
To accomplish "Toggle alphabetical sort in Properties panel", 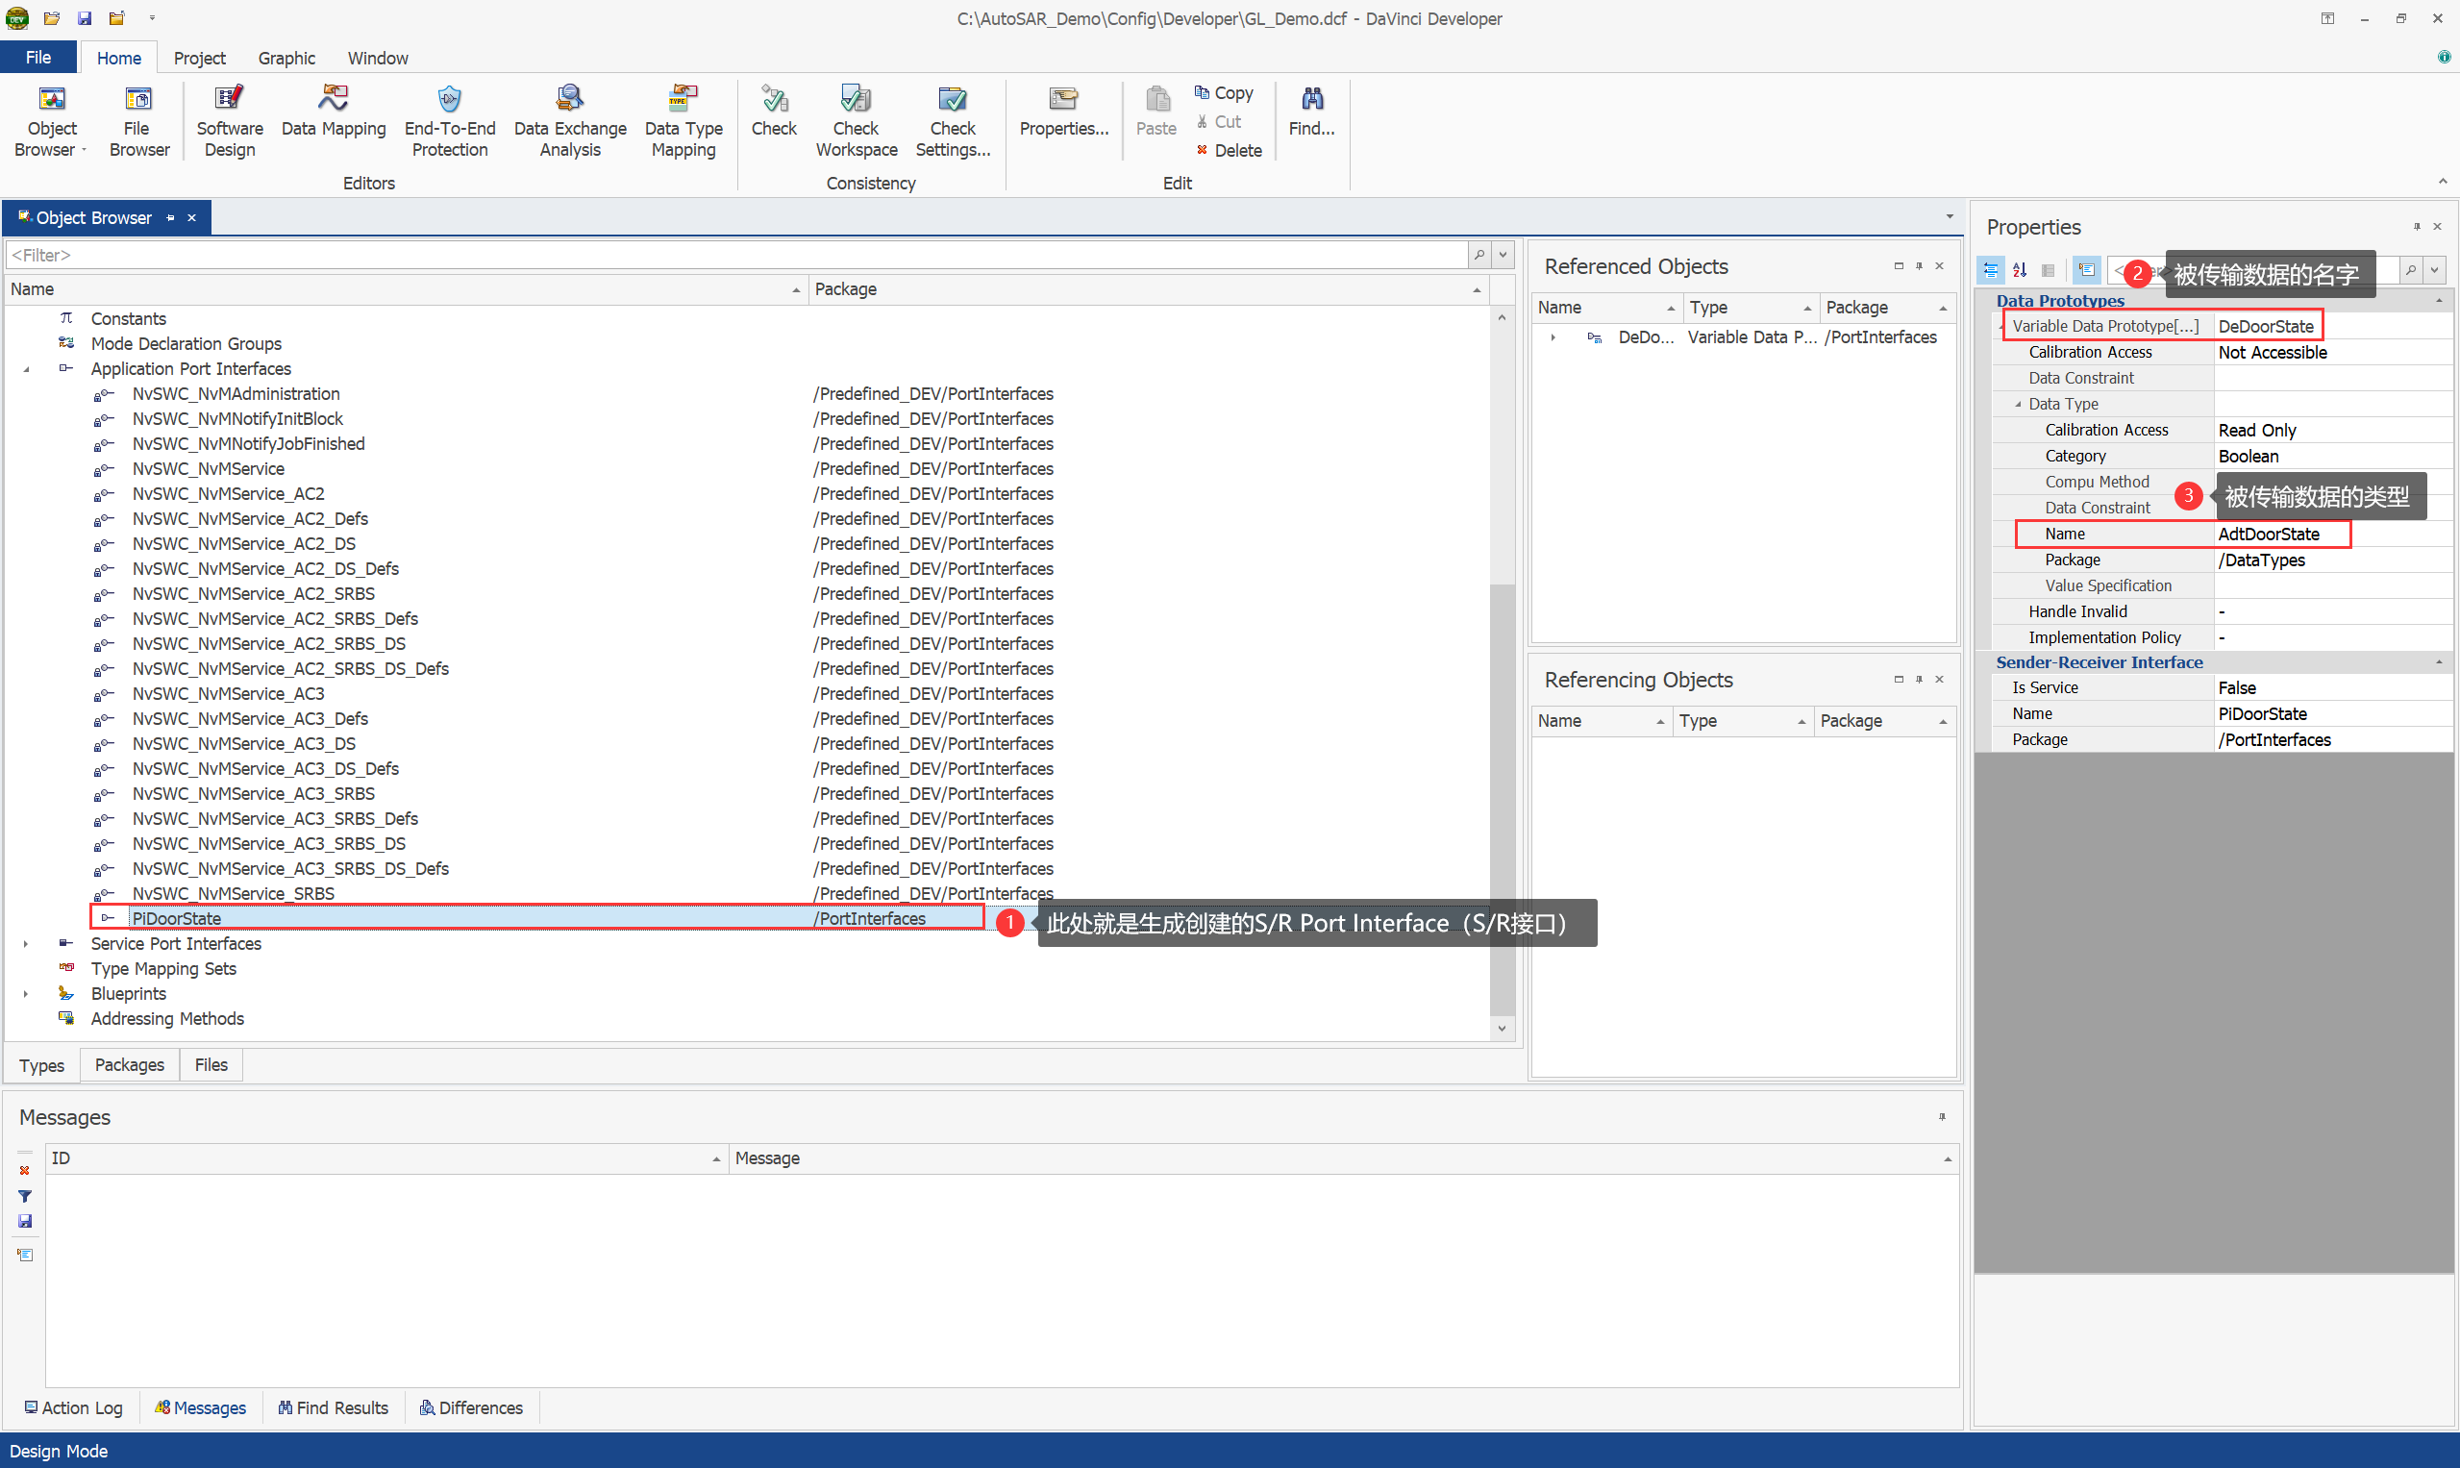I will click(2020, 269).
